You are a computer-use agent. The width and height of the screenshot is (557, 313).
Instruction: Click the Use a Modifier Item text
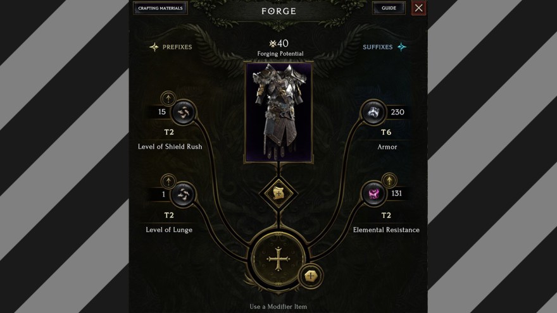278,307
